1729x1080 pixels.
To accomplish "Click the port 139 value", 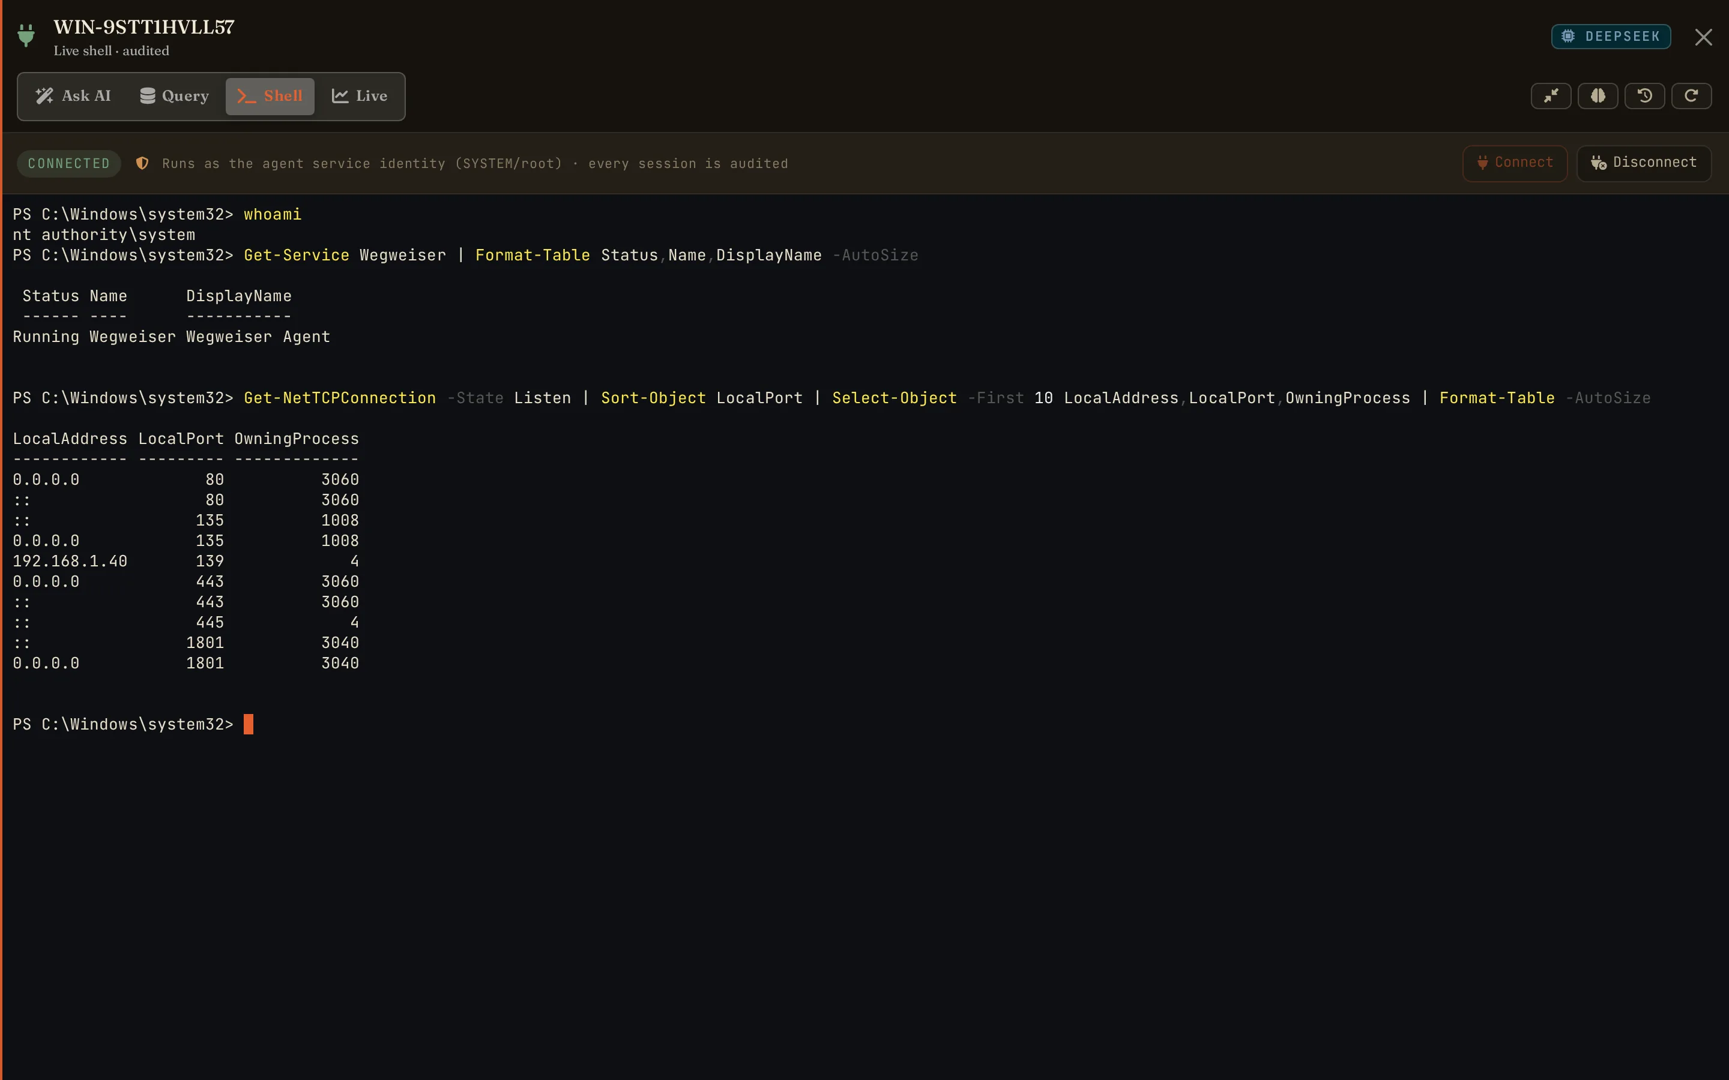I will pos(210,562).
